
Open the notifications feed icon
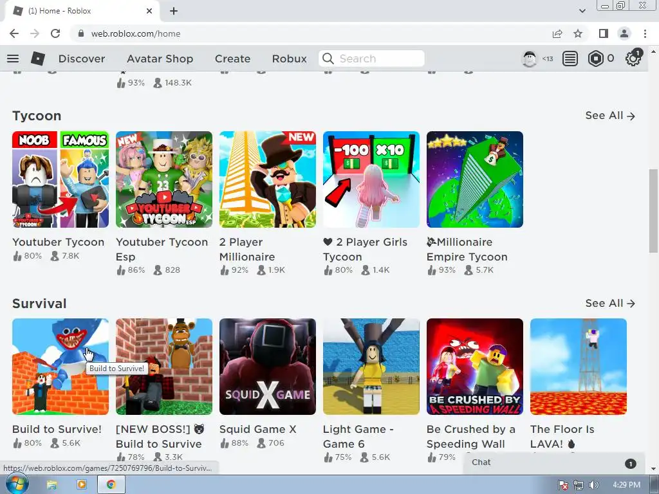[570, 59]
